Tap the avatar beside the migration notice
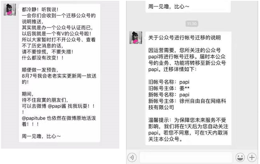 tap(136, 37)
